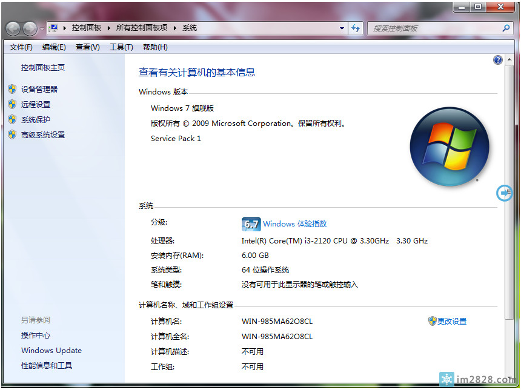Open the 帮助(H) menu
Image resolution: width=521 pixels, height=390 pixels.
(x=155, y=47)
